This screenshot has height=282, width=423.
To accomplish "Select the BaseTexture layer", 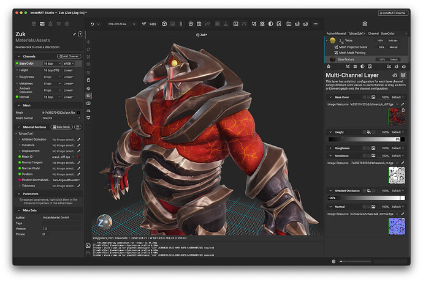I will tap(348, 59).
